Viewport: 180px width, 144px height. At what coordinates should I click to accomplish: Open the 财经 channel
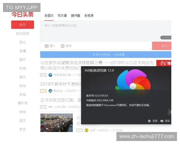point(22,112)
